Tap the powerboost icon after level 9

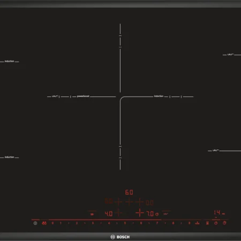point(197,223)
